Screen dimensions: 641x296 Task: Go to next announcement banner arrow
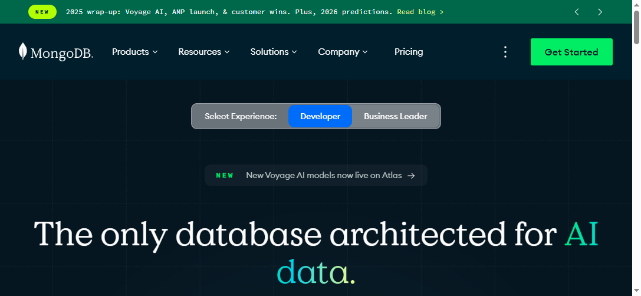pos(600,12)
